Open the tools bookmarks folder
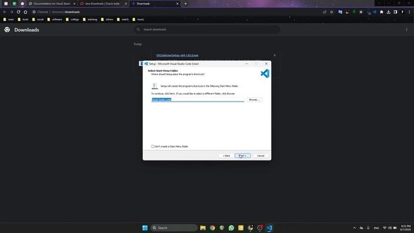 (23, 19)
